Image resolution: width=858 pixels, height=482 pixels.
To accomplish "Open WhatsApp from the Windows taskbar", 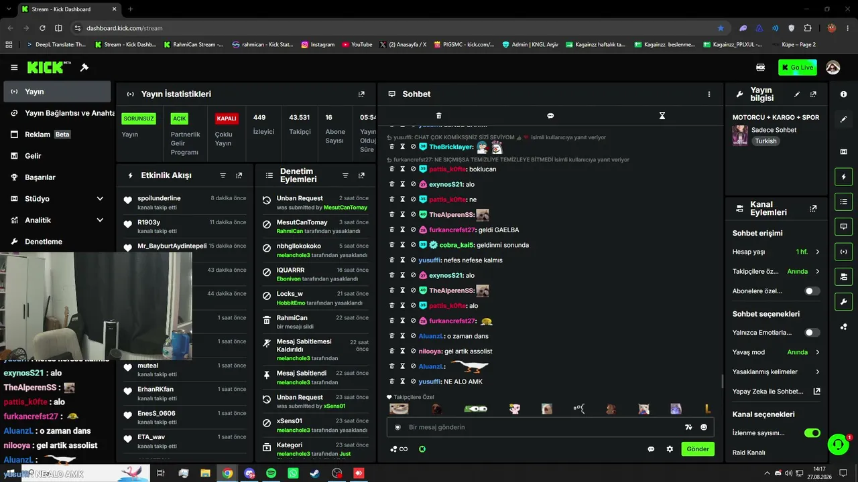I will [293, 473].
